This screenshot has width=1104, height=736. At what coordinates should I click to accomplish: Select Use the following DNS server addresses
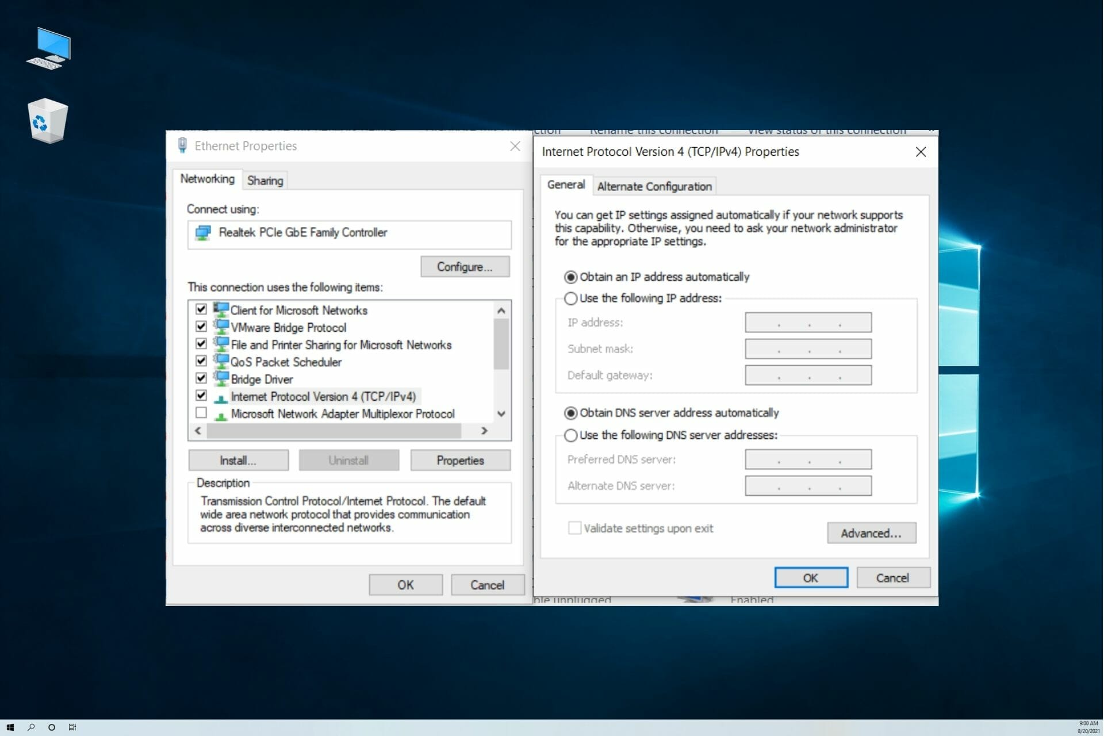click(570, 435)
